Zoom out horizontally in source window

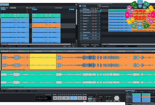[x=75, y=44]
